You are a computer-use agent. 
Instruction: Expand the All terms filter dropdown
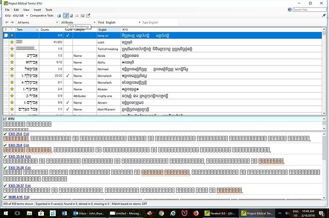pyautogui.click(x=57, y=22)
